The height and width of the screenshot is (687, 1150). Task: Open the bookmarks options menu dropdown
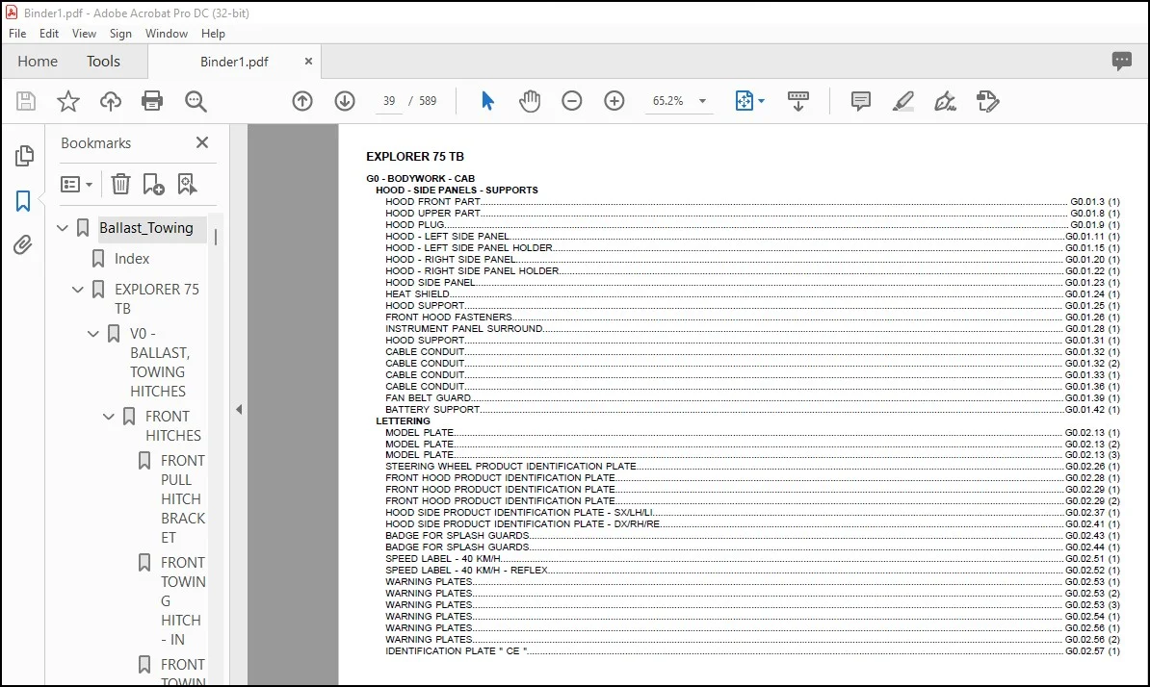(76, 184)
